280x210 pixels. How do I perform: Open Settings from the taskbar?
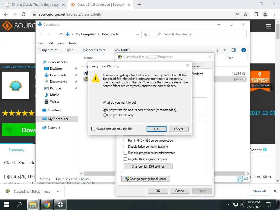tap(60, 205)
